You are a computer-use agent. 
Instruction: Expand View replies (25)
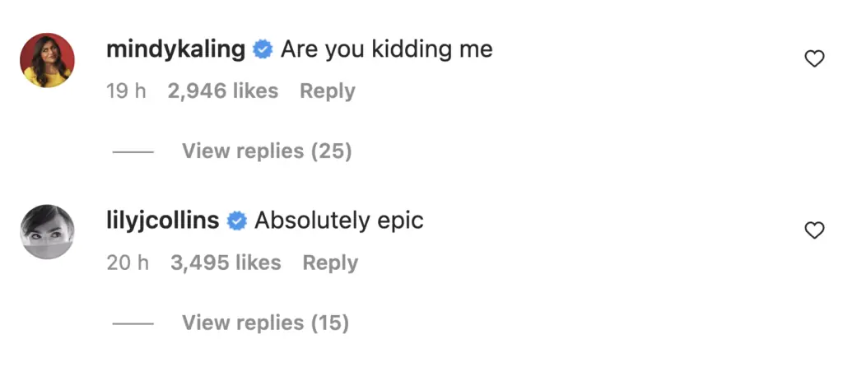tap(267, 151)
